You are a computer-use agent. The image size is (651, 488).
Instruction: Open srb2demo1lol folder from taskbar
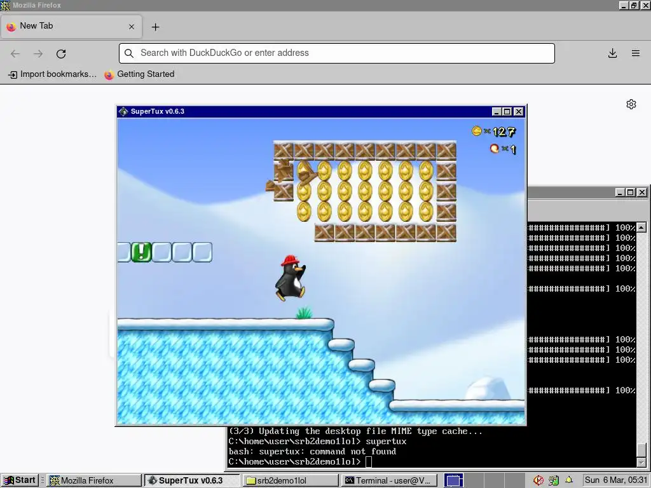pos(290,480)
